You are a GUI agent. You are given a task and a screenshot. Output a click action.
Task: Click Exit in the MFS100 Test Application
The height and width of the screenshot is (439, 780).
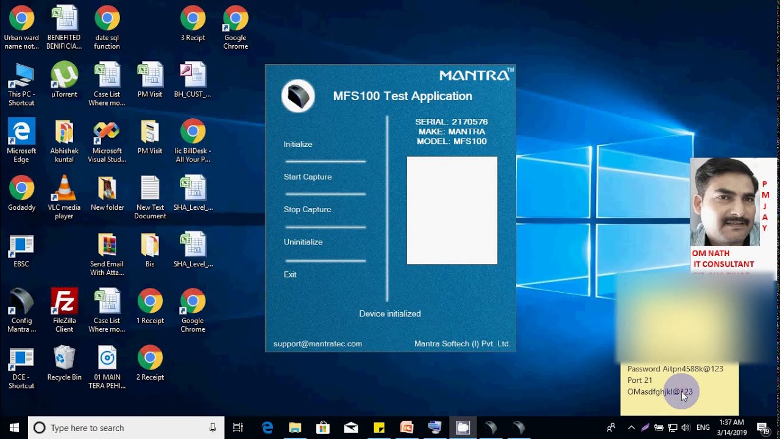[x=290, y=274]
